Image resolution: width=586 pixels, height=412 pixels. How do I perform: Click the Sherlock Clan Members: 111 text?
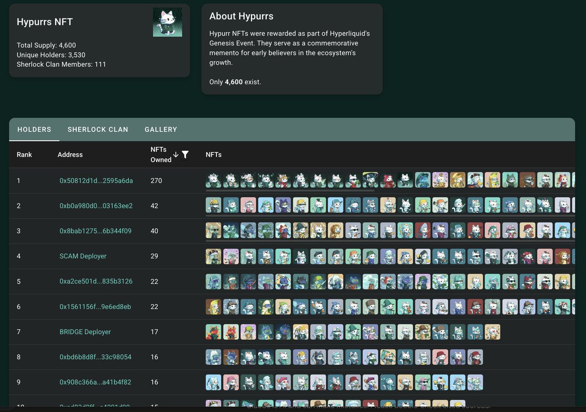tap(62, 64)
